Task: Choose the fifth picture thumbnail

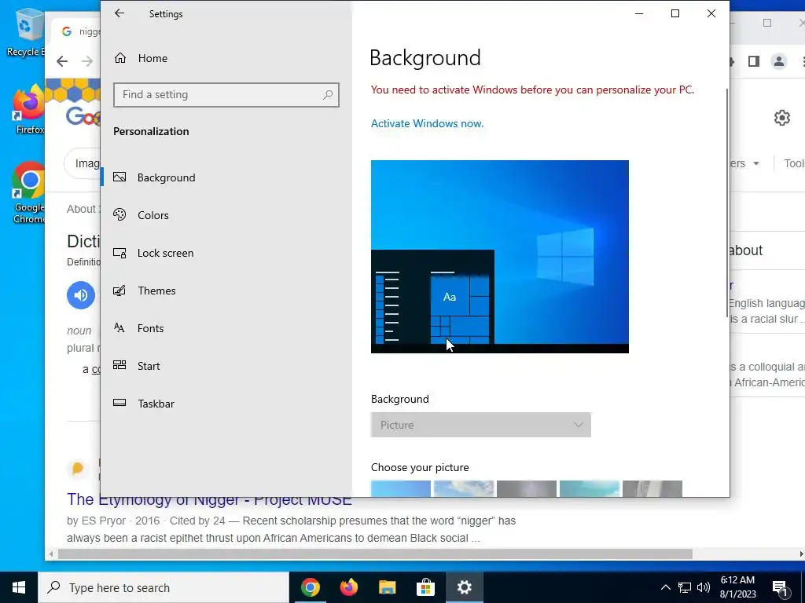Action: (x=652, y=488)
